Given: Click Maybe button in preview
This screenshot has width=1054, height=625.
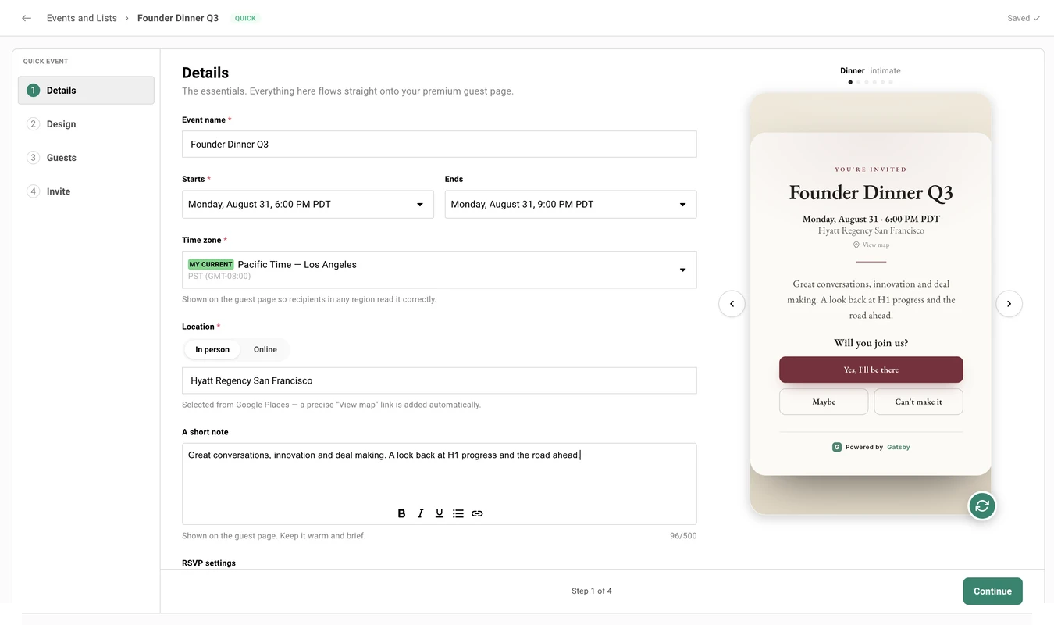Looking at the screenshot, I should point(824,402).
